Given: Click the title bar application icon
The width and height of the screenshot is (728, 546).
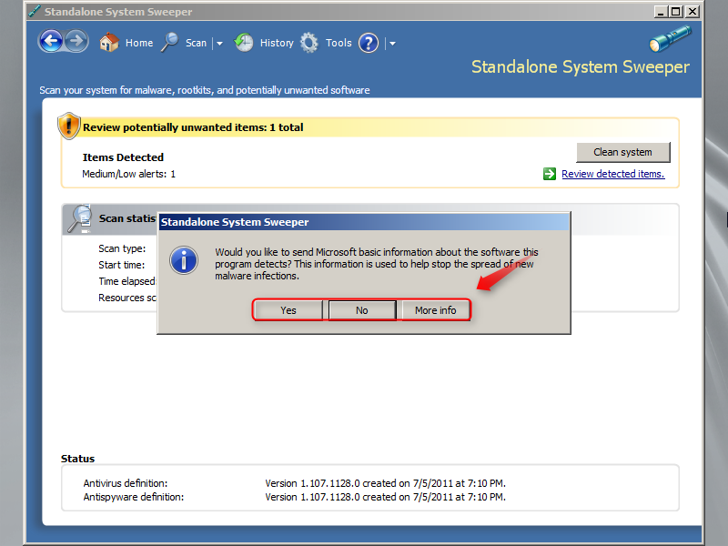Looking at the screenshot, I should [x=33, y=11].
